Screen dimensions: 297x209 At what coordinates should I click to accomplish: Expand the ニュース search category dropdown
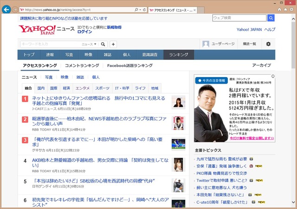(89, 44)
